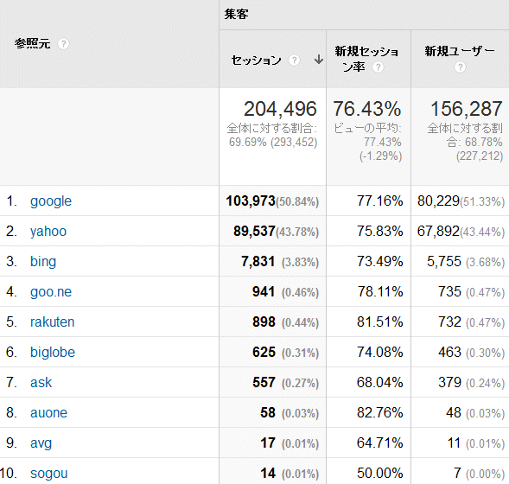Select avg sessions value 17

pyautogui.click(x=268, y=443)
